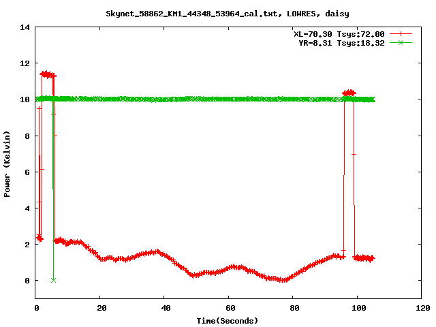Click the y-axis tick label 2
The image size is (436, 327).
(27, 245)
